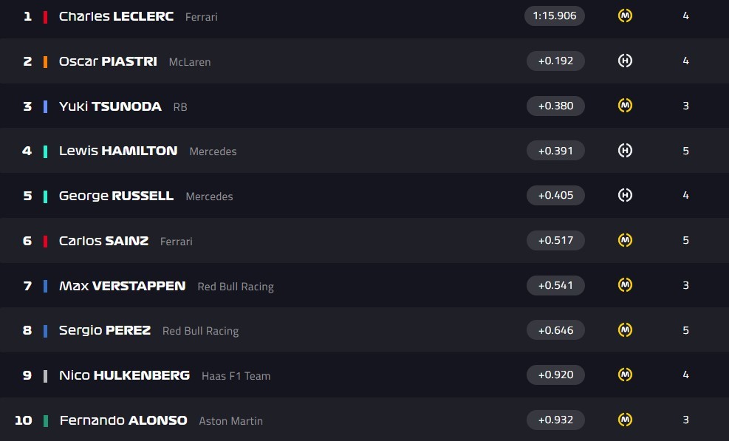Click the +0.646 gap badge for Perez
The image size is (729, 441).
[555, 330]
